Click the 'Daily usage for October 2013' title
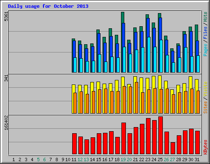The image size is (210, 164). [48, 6]
